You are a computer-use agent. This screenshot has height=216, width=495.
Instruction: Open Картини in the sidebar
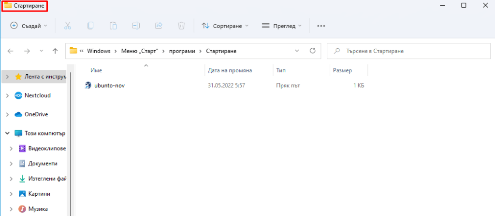[x=34, y=194]
